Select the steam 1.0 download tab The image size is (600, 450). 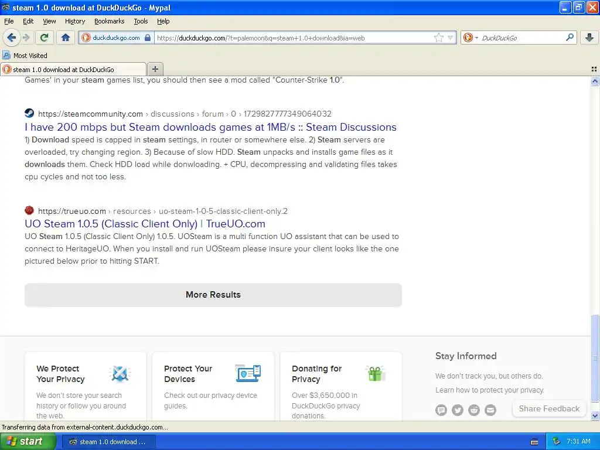tap(73, 69)
